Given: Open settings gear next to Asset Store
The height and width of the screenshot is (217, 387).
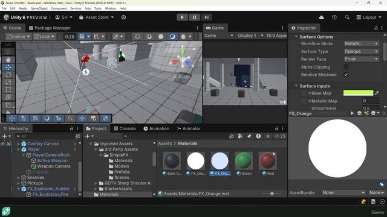Looking at the screenshot, I should (x=123, y=17).
